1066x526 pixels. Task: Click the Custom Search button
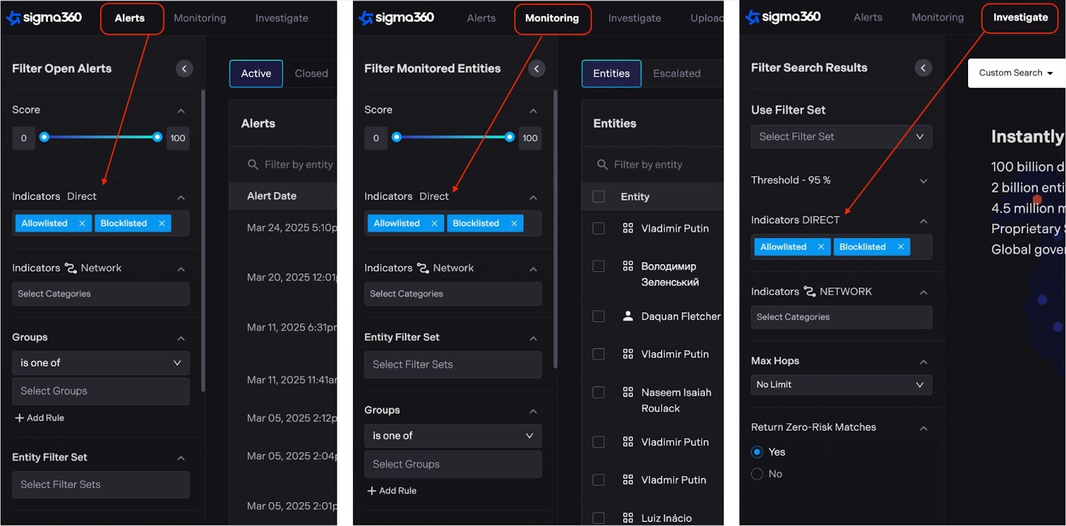[x=1015, y=73]
